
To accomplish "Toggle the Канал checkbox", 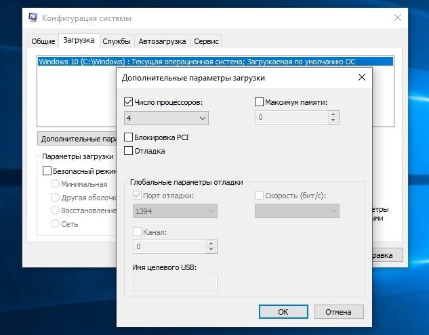I will click(137, 232).
